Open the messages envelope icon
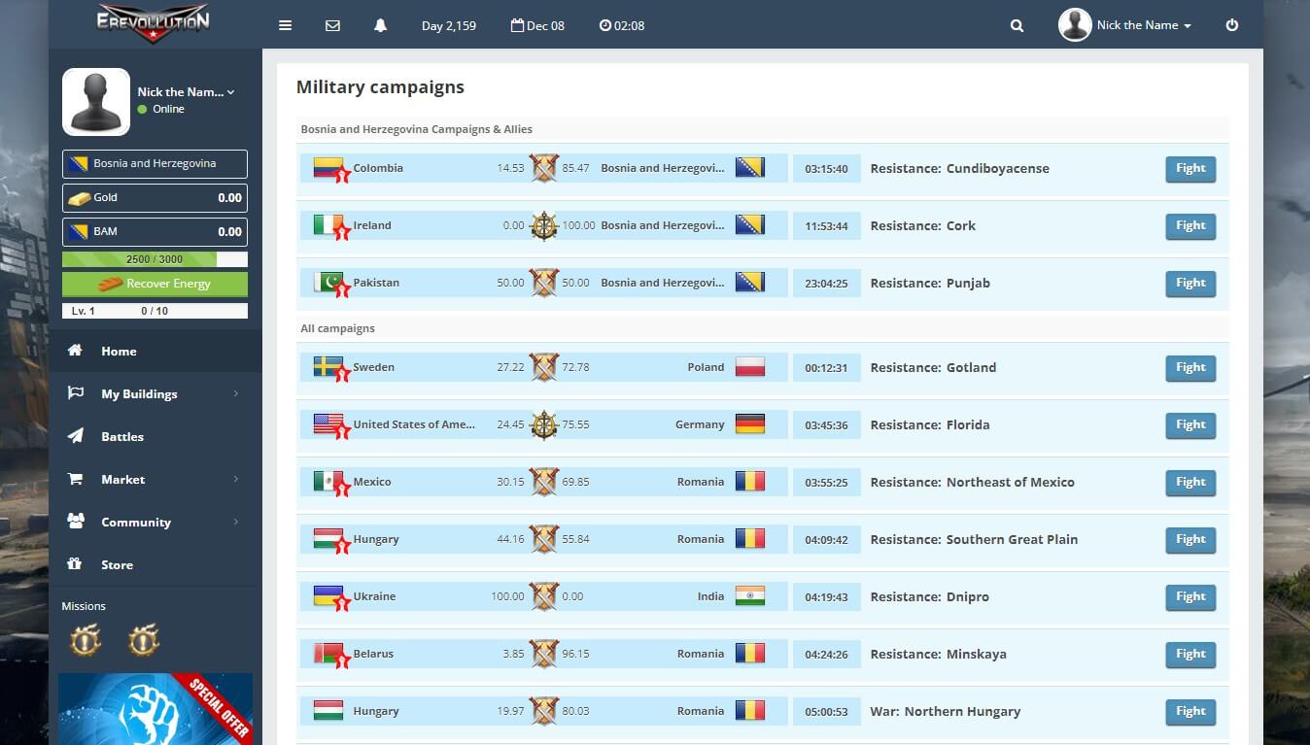1310x745 pixels. (332, 25)
